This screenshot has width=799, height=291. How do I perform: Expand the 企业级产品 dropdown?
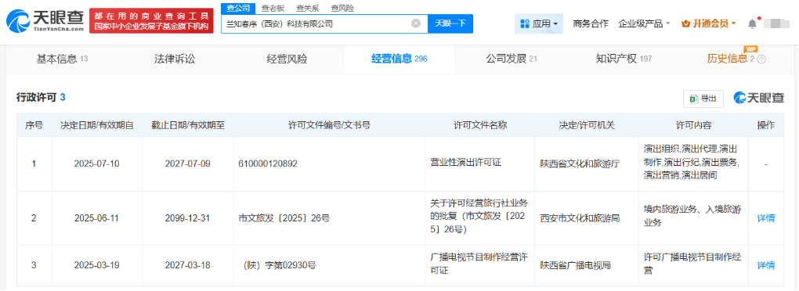644,23
